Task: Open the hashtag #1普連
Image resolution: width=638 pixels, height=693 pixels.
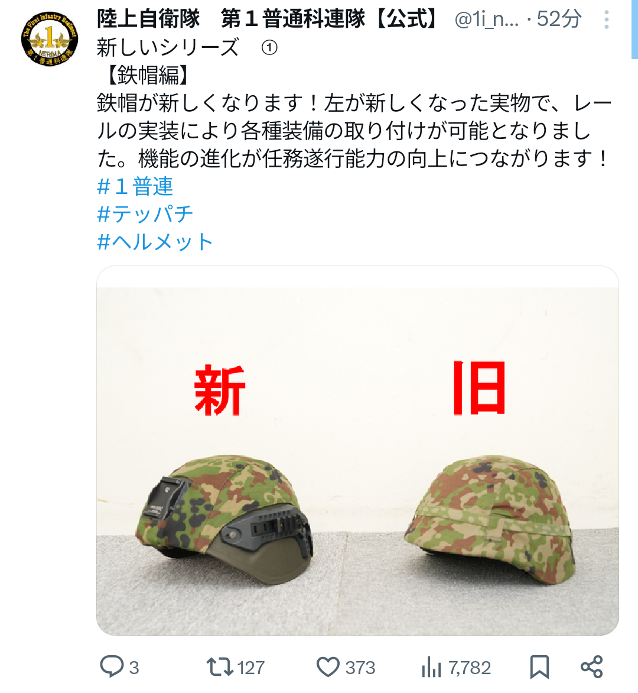Action: tap(135, 186)
